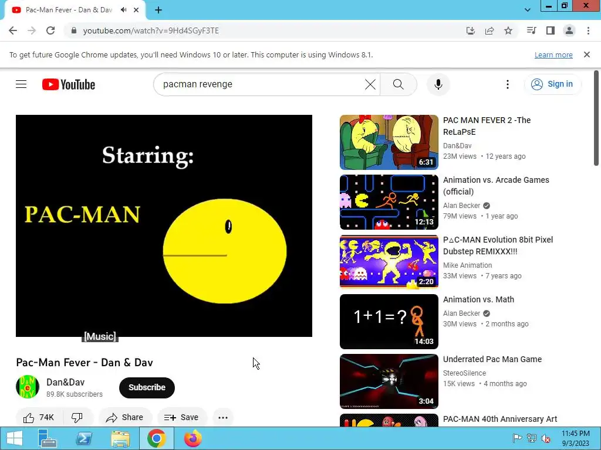Viewport: 601px width, 450px height.
Task: Open the media control icon in the Chrome toolbar
Action: (531, 30)
